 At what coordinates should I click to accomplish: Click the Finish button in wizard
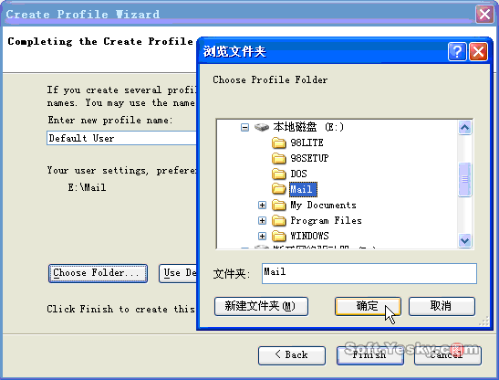click(370, 355)
